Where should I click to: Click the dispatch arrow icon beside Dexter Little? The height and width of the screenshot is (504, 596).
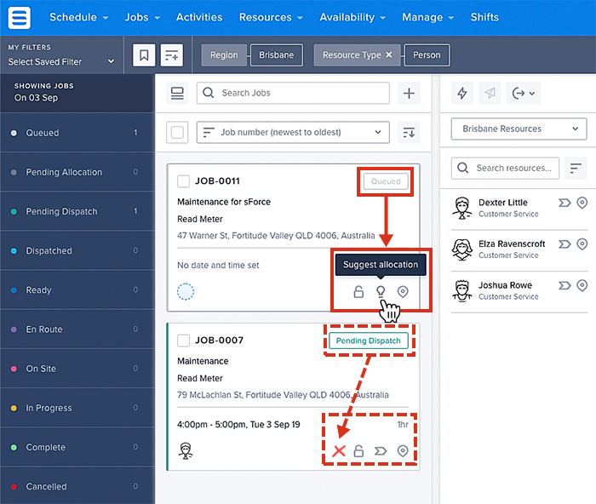click(x=563, y=203)
